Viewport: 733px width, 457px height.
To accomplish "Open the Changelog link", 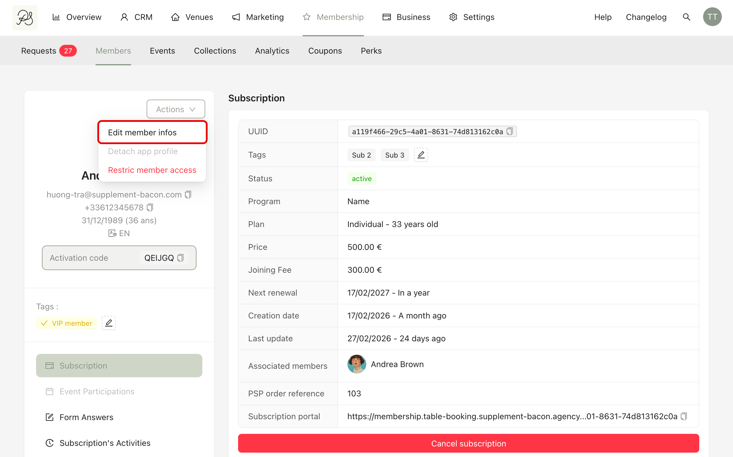I will [x=646, y=17].
